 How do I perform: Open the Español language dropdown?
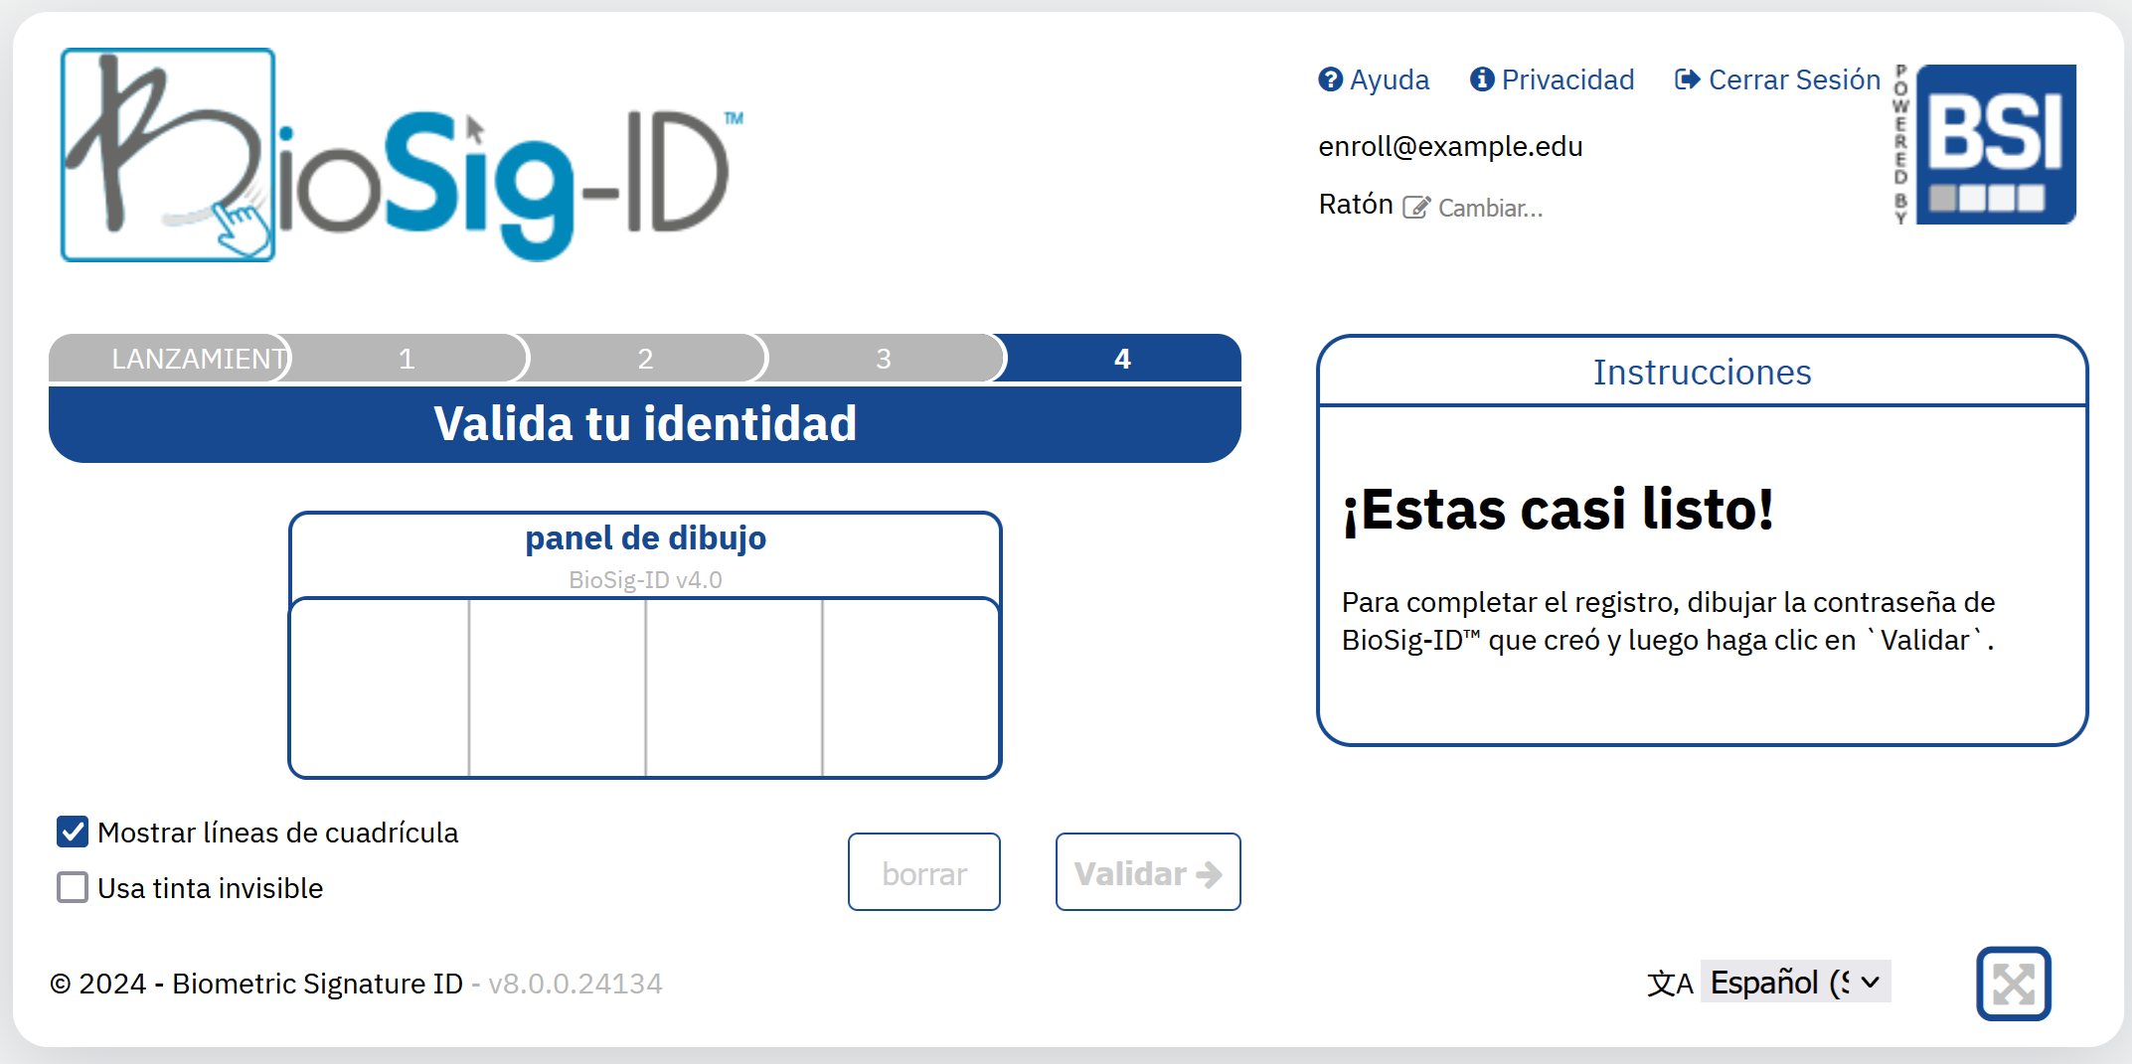(1795, 982)
